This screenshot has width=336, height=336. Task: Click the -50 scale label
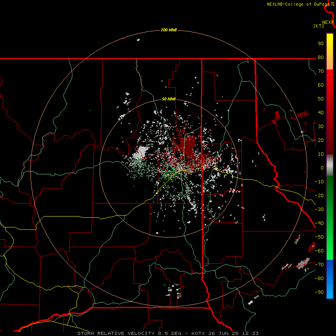coord(319,237)
